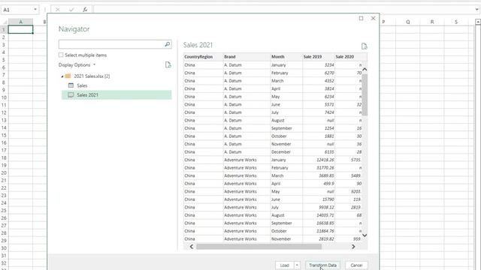
Task: Click the preview scroll right arrow
Action: point(353,247)
